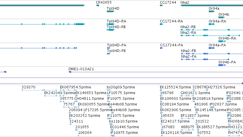Screen dimensions: 243x137
Task: Click the 106364 EST label
Action: pyautogui.click(x=85, y=133)
